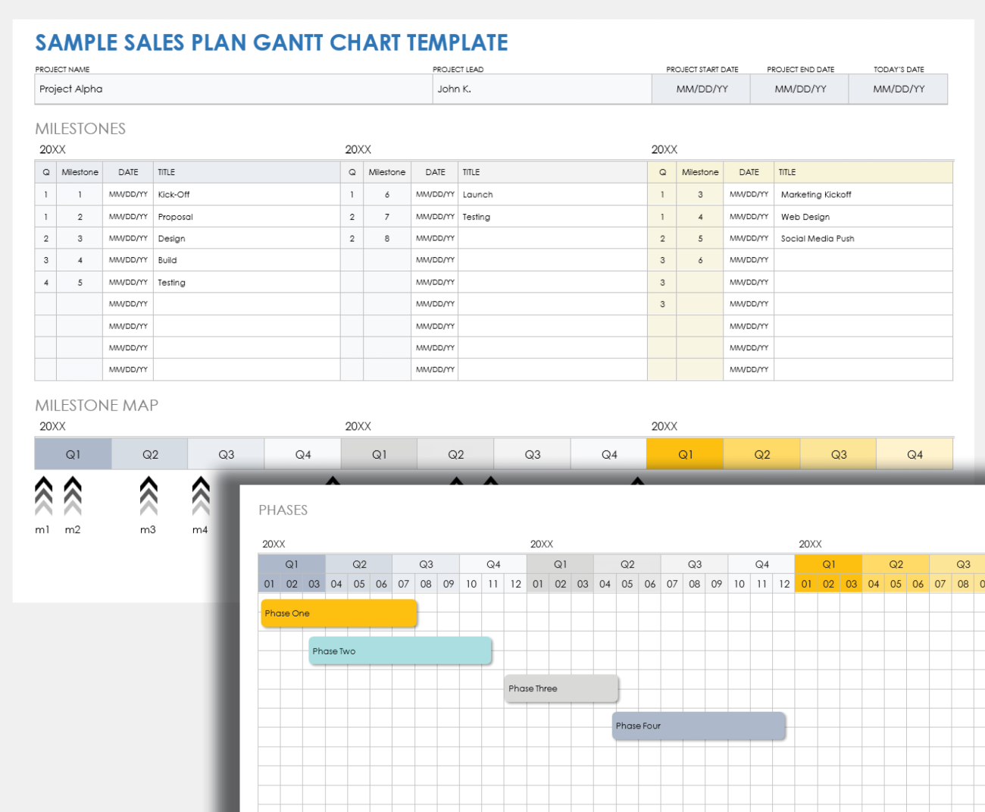The height and width of the screenshot is (812, 985).
Task: Select the orange Q1 quarter cell
Action: [x=684, y=453]
